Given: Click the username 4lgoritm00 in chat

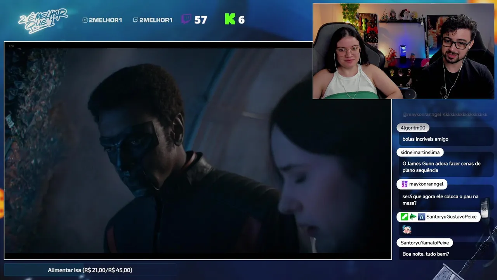Looking at the screenshot, I should pos(413,128).
